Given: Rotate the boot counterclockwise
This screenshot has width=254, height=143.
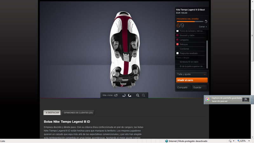Looking at the screenshot, I should click(124, 95).
